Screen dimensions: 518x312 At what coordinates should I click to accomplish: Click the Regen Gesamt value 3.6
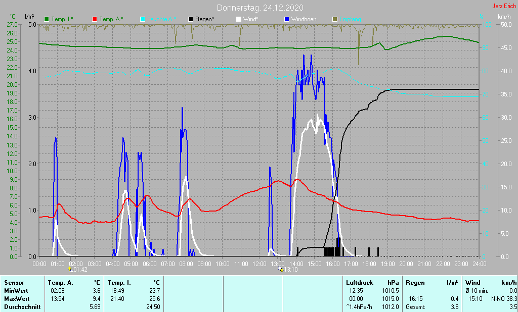tap(454, 306)
